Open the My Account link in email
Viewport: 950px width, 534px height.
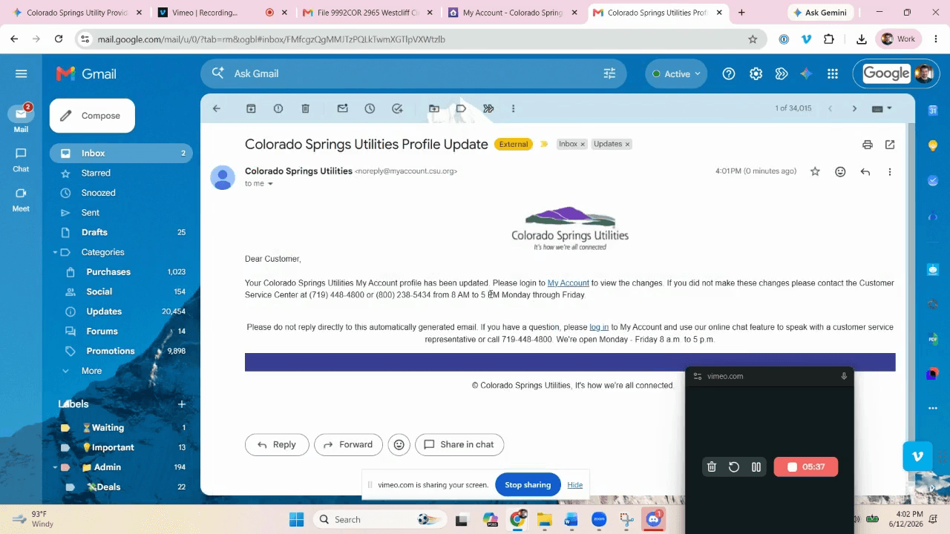pos(568,283)
